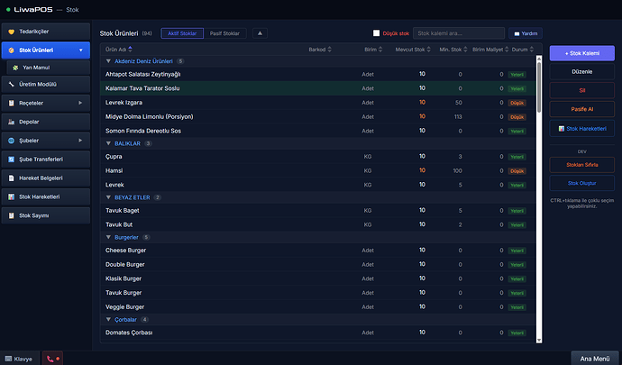Enable the Düşük stok checkbox
This screenshot has height=365, width=622.
(377, 33)
